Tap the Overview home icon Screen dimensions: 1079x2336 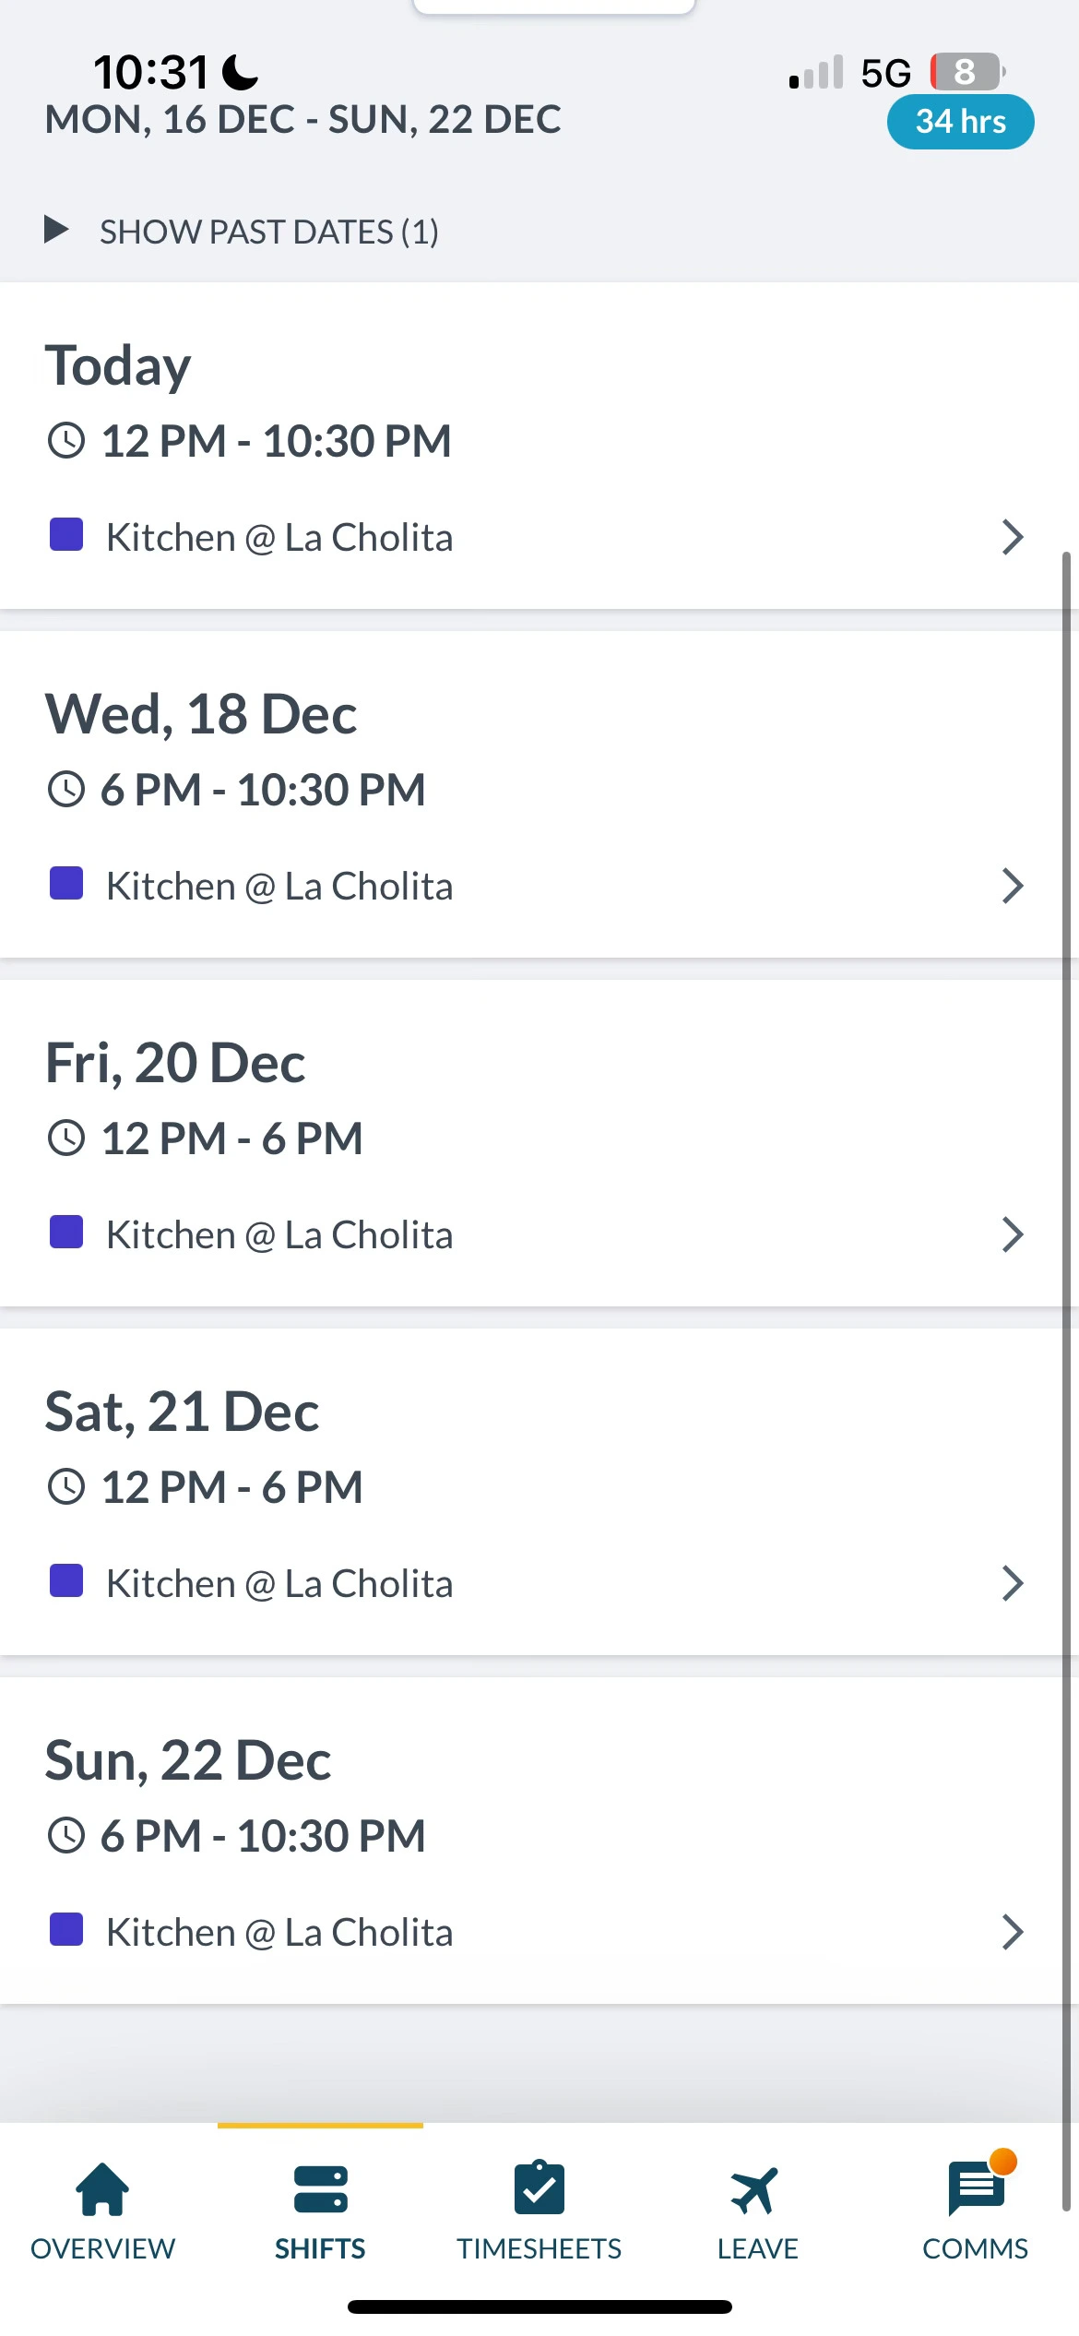pyautogui.click(x=102, y=2188)
